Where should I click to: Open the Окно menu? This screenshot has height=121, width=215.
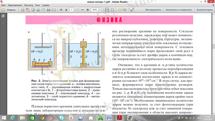click(37, 5)
